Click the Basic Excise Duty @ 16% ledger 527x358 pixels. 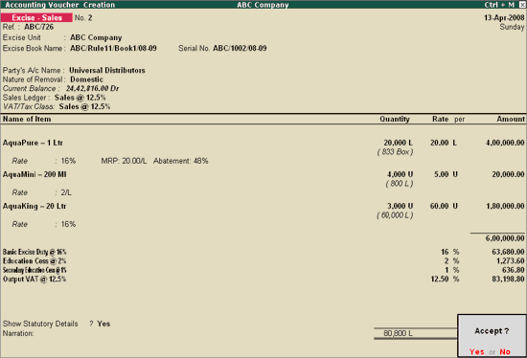click(34, 252)
